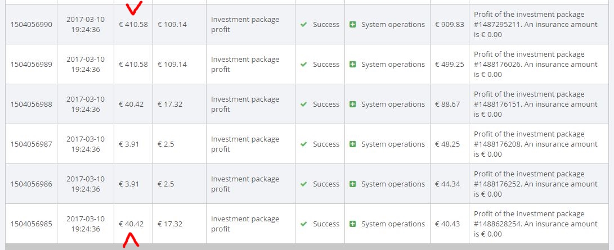Click the Success checkmark in row 1504056988
This screenshot has height=250, width=614.
[x=304, y=104]
